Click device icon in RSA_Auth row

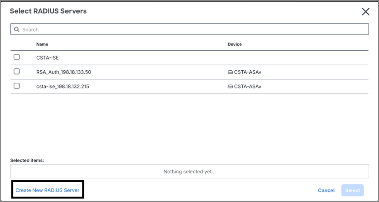pyautogui.click(x=230, y=72)
